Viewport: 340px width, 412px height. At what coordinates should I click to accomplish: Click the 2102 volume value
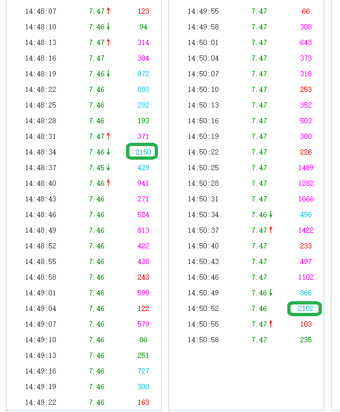pos(306,308)
